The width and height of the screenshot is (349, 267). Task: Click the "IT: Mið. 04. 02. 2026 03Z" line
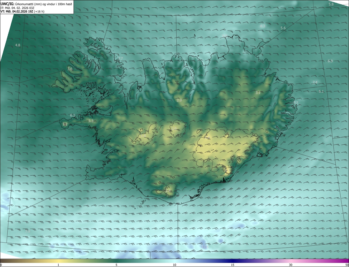click(17, 8)
